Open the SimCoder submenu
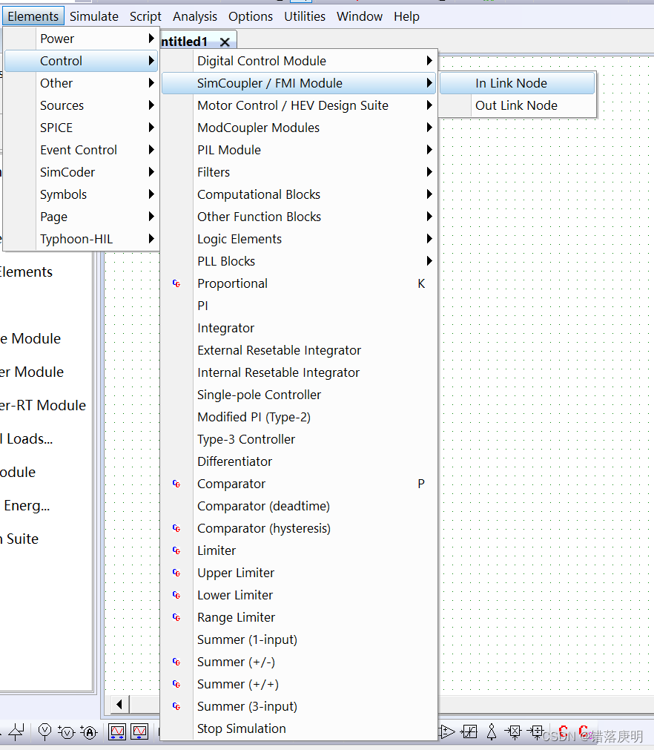The width and height of the screenshot is (654, 750). pos(81,172)
